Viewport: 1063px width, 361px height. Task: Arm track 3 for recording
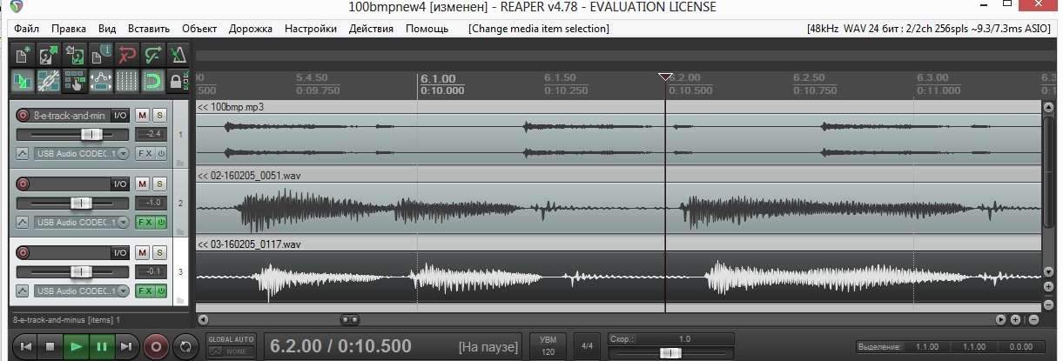[x=23, y=252]
